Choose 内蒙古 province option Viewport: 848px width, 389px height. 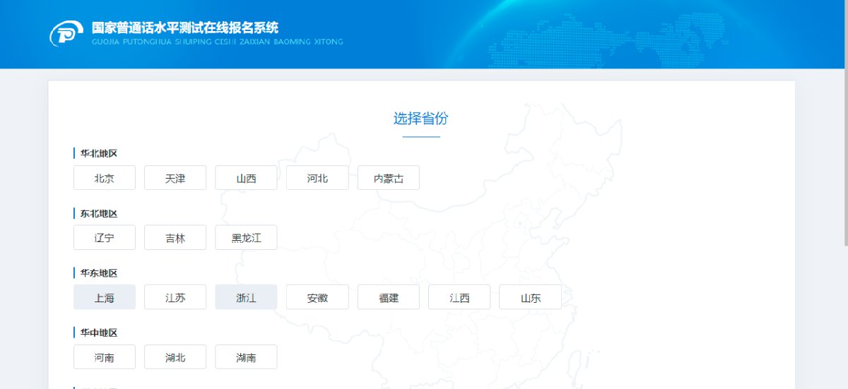[x=388, y=178]
